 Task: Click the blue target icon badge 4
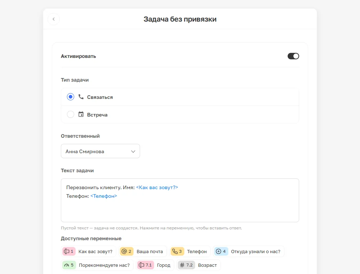(x=221, y=252)
